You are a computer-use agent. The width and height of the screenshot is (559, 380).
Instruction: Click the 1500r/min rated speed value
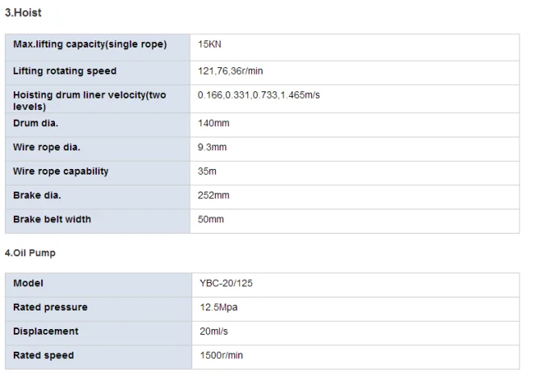pyautogui.click(x=221, y=356)
